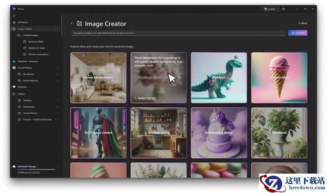Click the All Photos sidebar icon

[x=14, y=22]
